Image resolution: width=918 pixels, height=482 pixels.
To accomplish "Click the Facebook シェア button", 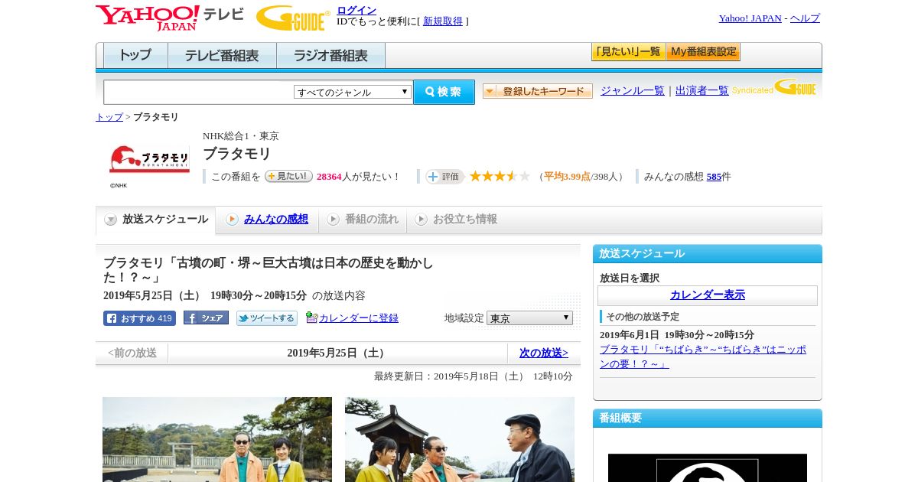I will (206, 318).
